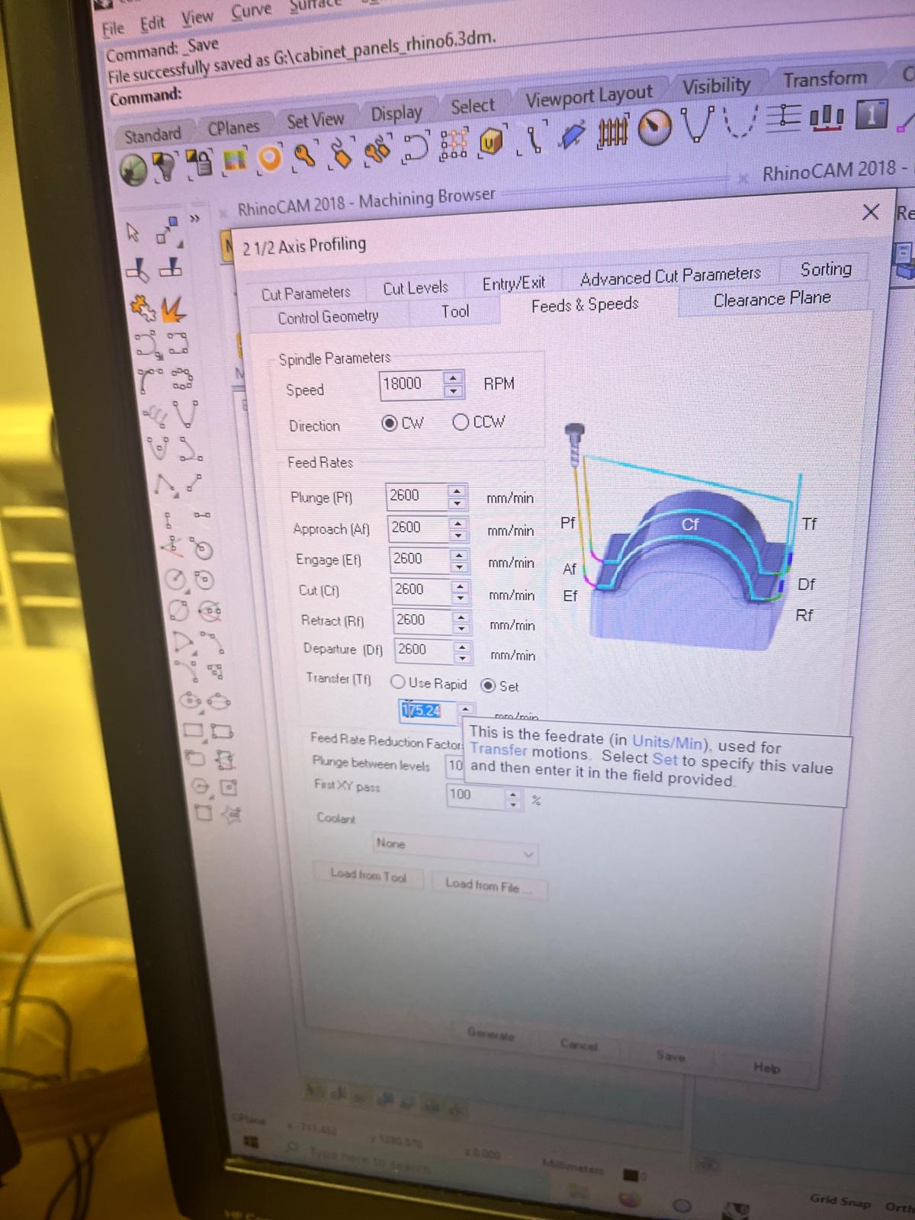Choose Set option for Transfer feed
Image resolution: width=915 pixels, height=1220 pixels.
coord(488,685)
